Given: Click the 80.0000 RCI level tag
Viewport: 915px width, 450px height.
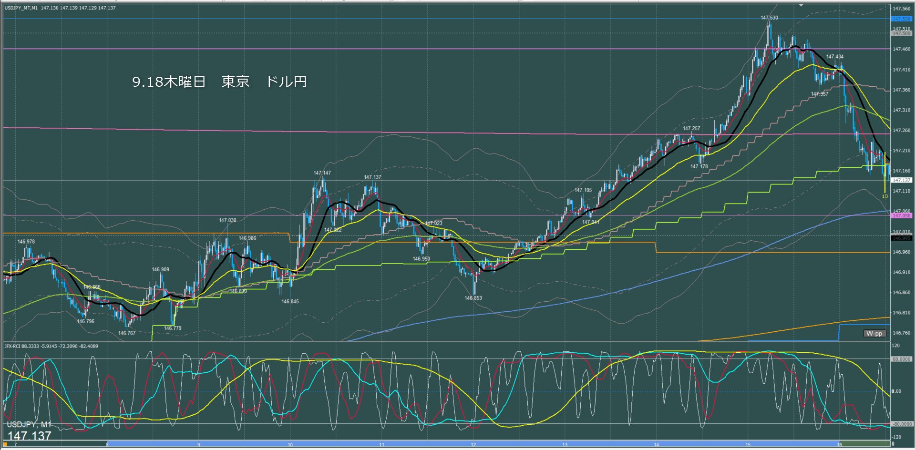Looking at the screenshot, I should click(901, 359).
